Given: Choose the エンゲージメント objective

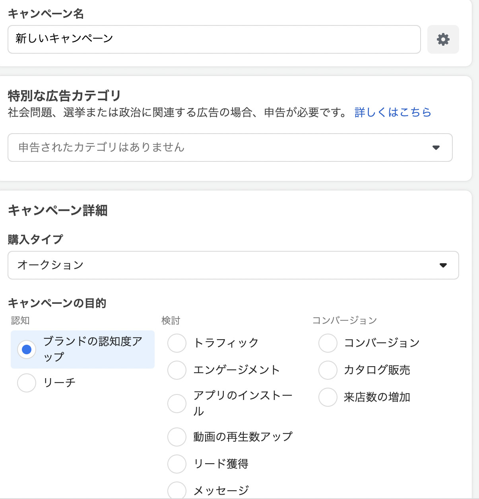Looking at the screenshot, I should pos(176,370).
